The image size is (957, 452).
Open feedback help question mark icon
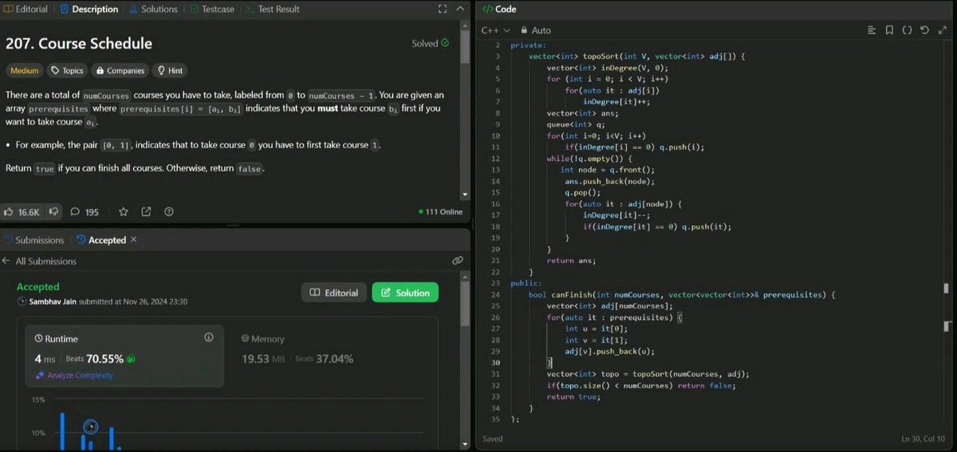coord(169,212)
